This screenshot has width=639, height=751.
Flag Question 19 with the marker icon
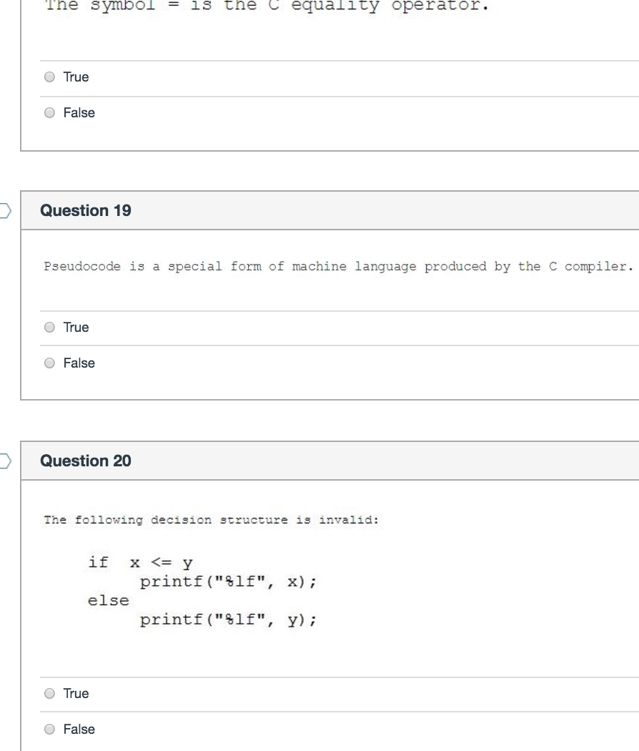click(5, 211)
